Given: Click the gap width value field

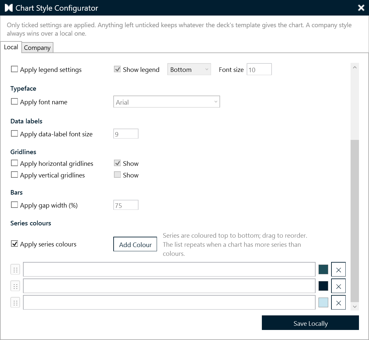Looking at the screenshot, I should [x=126, y=205].
